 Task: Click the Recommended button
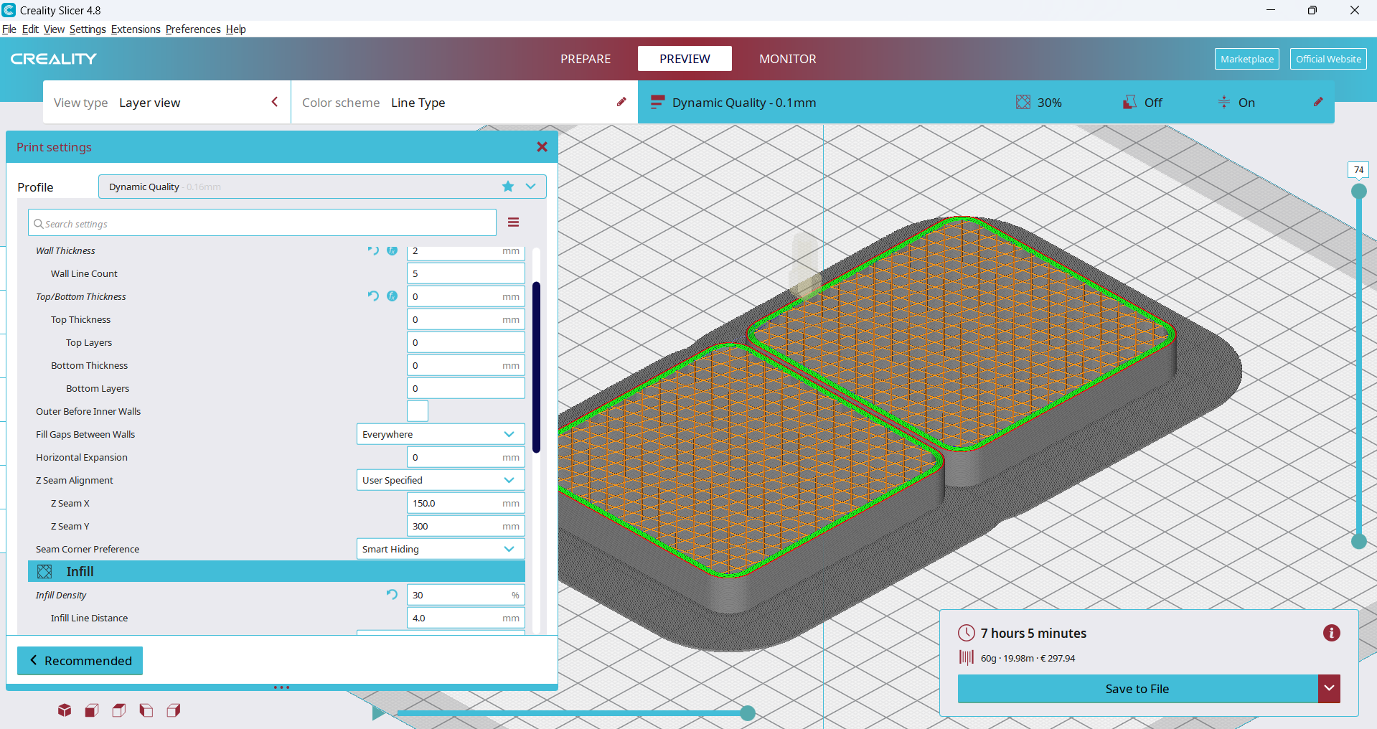80,661
